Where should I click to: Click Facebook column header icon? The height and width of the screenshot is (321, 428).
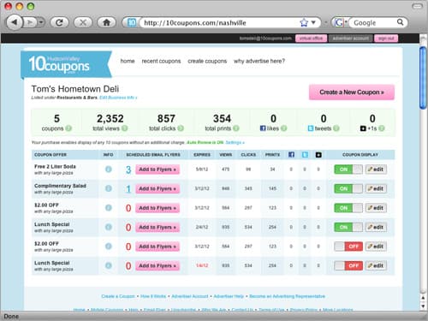(291, 155)
